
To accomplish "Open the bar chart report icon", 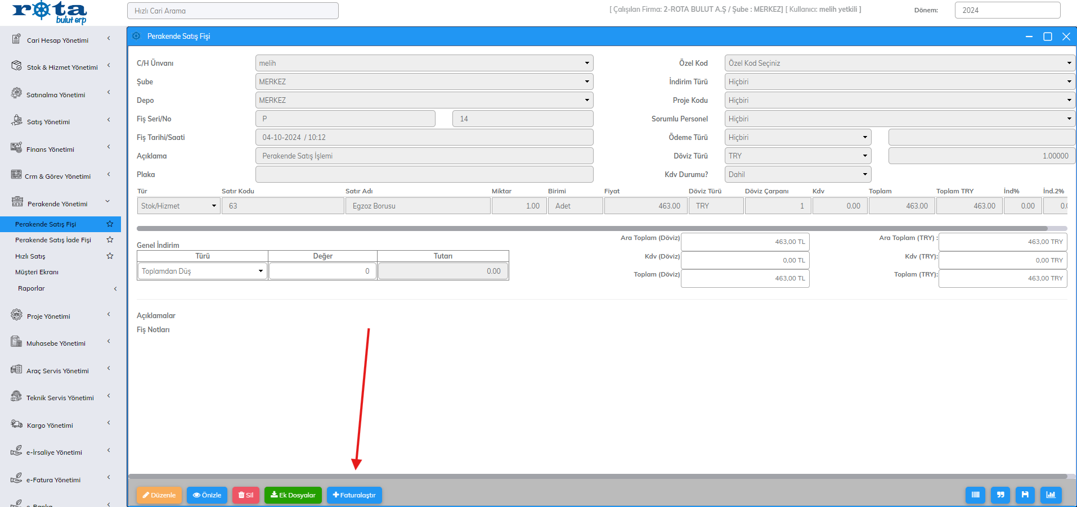I will point(1050,495).
